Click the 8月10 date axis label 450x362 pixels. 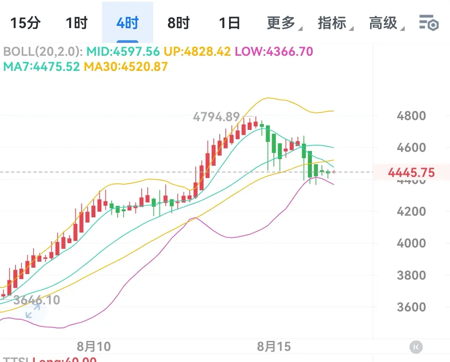(x=94, y=347)
